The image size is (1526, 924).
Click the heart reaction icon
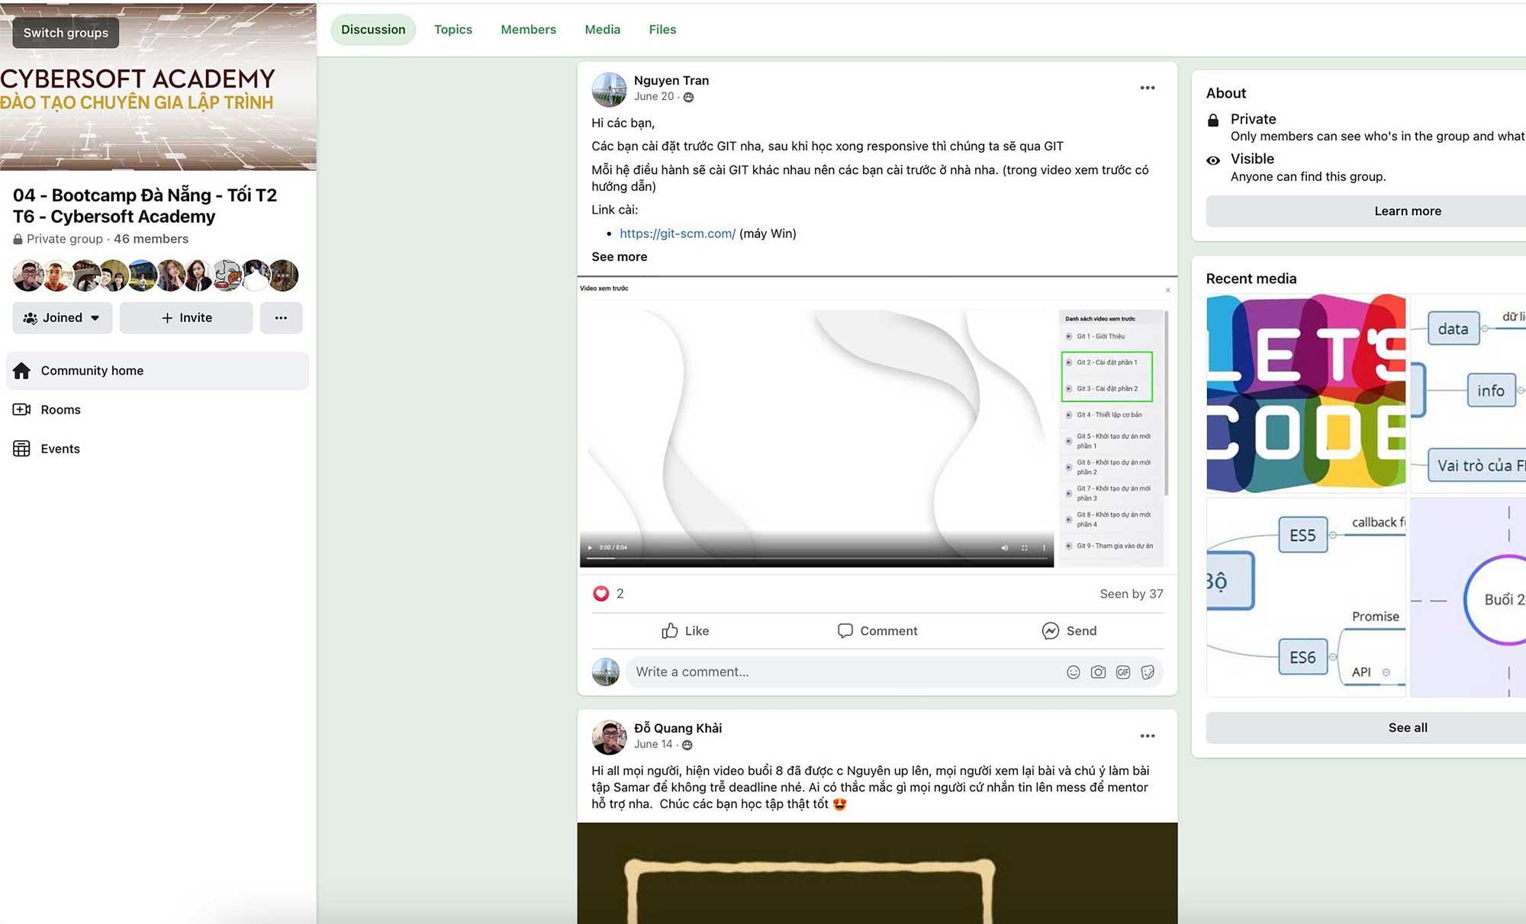click(601, 594)
